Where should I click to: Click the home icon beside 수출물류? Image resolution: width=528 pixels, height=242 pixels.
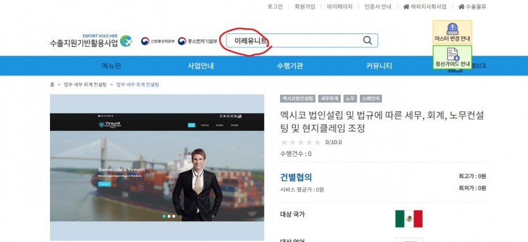[462, 6]
